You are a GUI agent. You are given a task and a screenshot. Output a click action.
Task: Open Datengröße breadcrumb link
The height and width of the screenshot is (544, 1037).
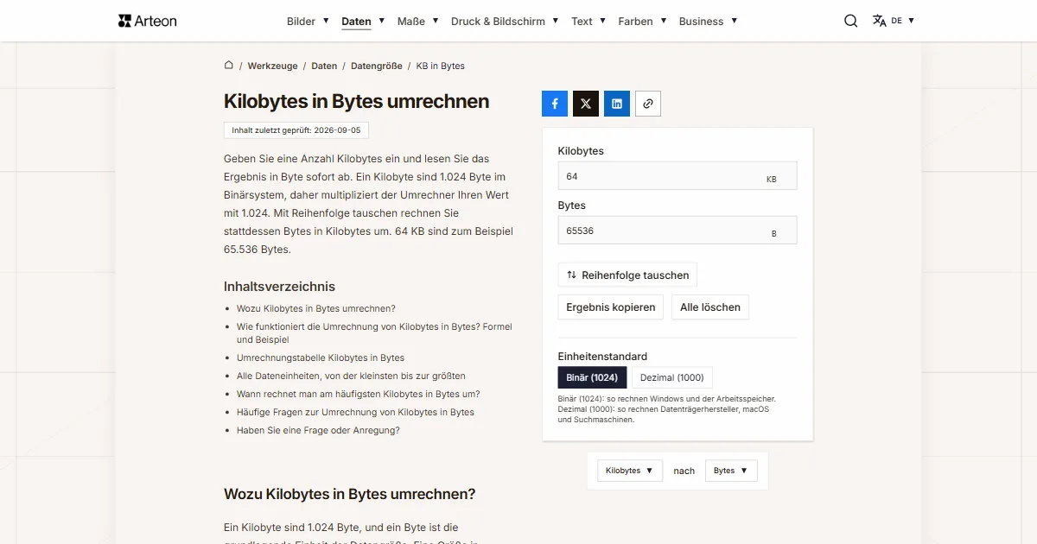pyautogui.click(x=377, y=66)
